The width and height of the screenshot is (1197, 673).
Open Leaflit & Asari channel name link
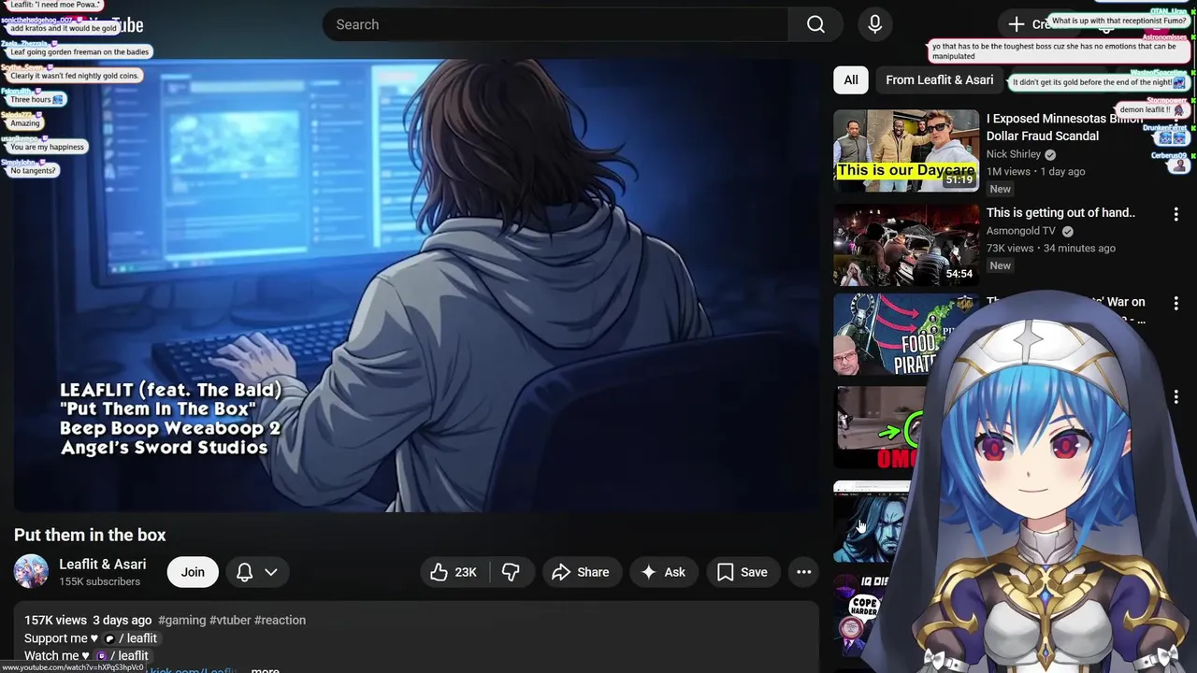pos(103,564)
